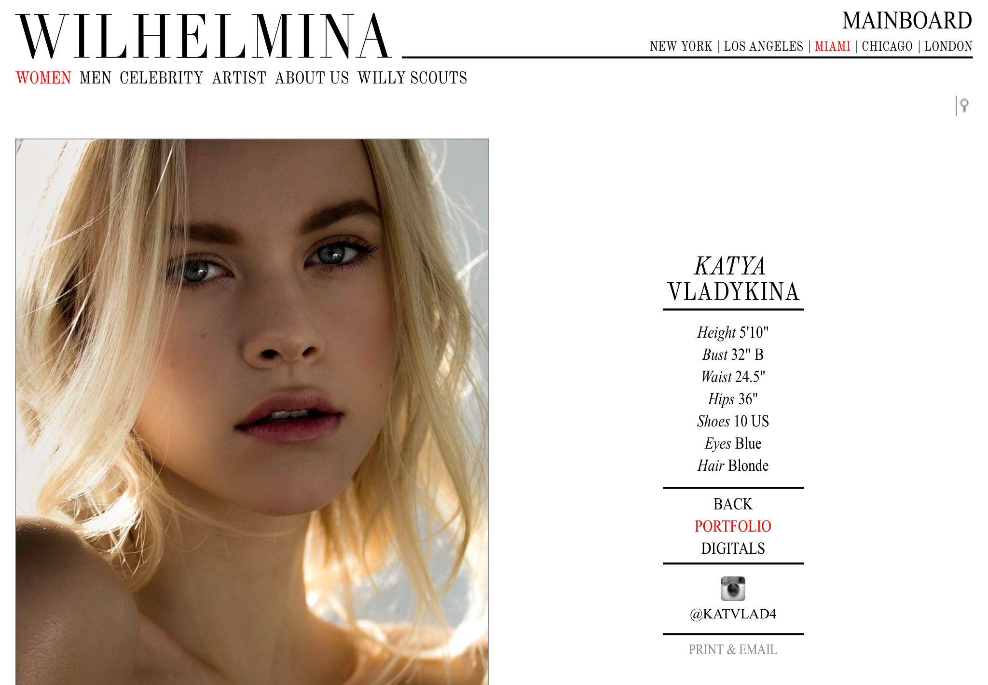
Task: Go to the Celebrity menu
Action: tap(162, 78)
